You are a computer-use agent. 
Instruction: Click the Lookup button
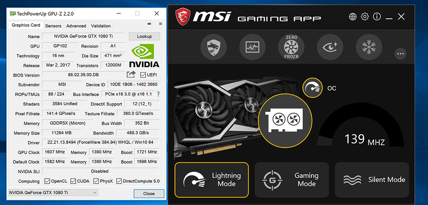coord(144,36)
